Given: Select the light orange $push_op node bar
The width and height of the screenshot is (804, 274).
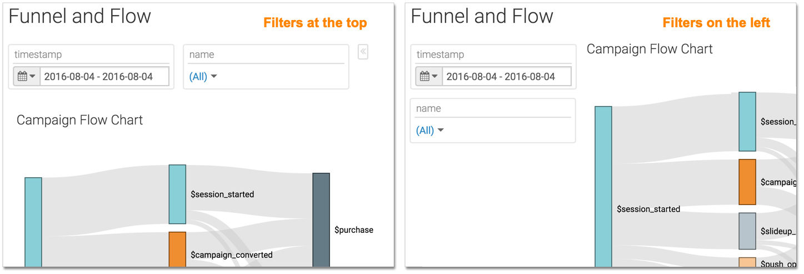Looking at the screenshot, I should click(747, 262).
